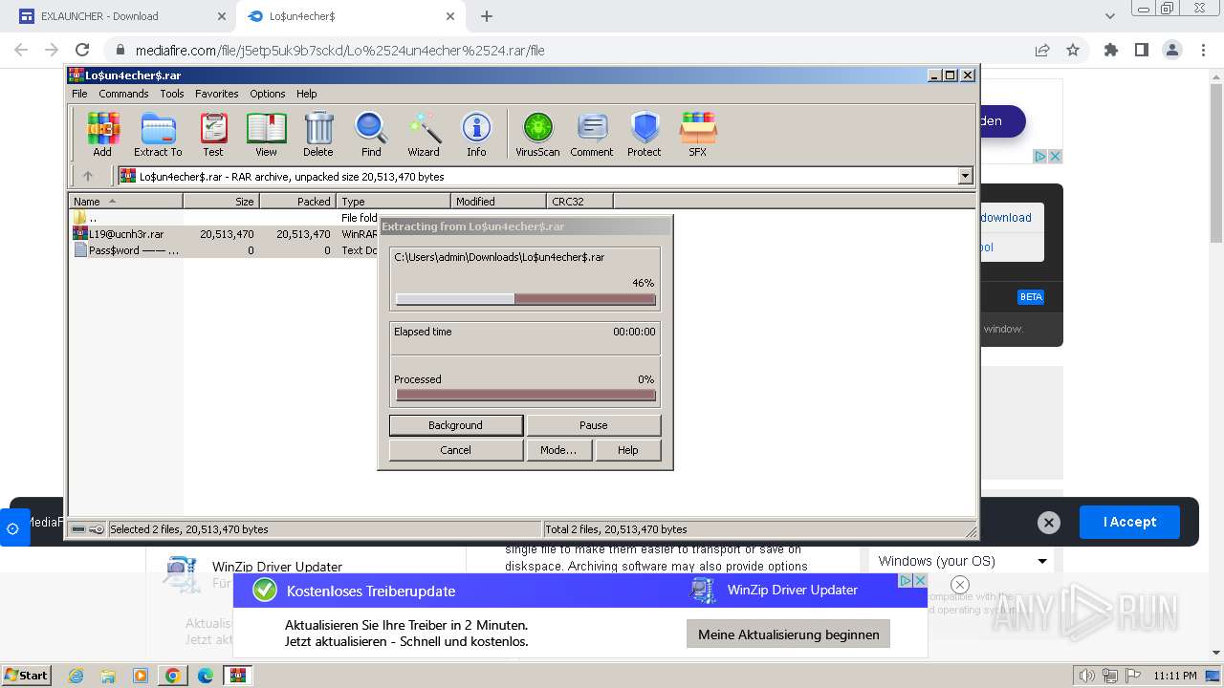Open the Tools menu
The width and height of the screenshot is (1224, 688).
pos(172,94)
